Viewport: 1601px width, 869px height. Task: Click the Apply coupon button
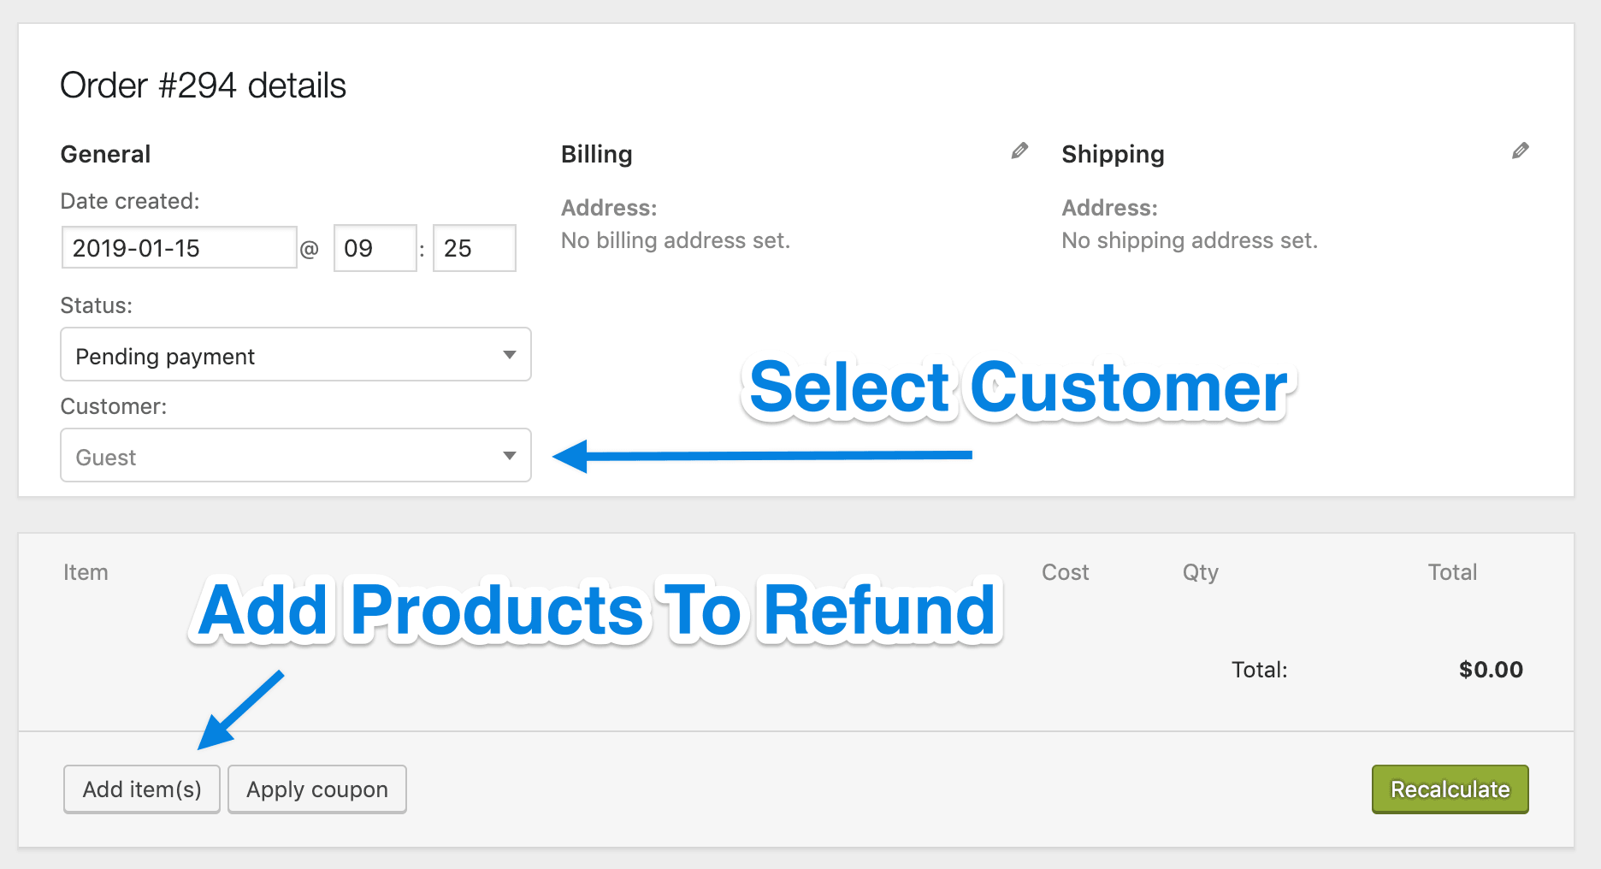(317, 789)
